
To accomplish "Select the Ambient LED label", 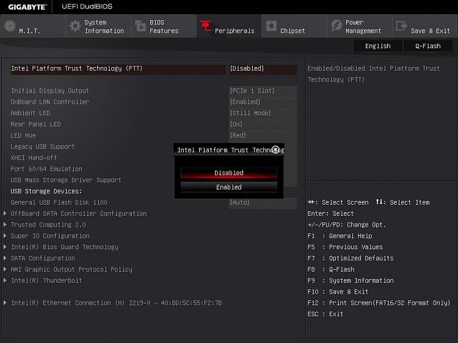I will 31,113.
